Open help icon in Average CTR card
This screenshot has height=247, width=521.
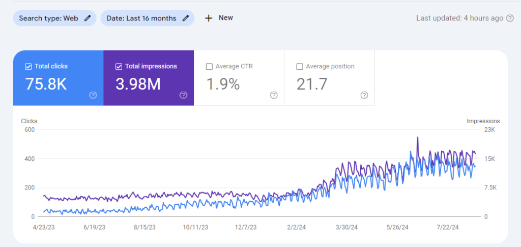(x=274, y=95)
